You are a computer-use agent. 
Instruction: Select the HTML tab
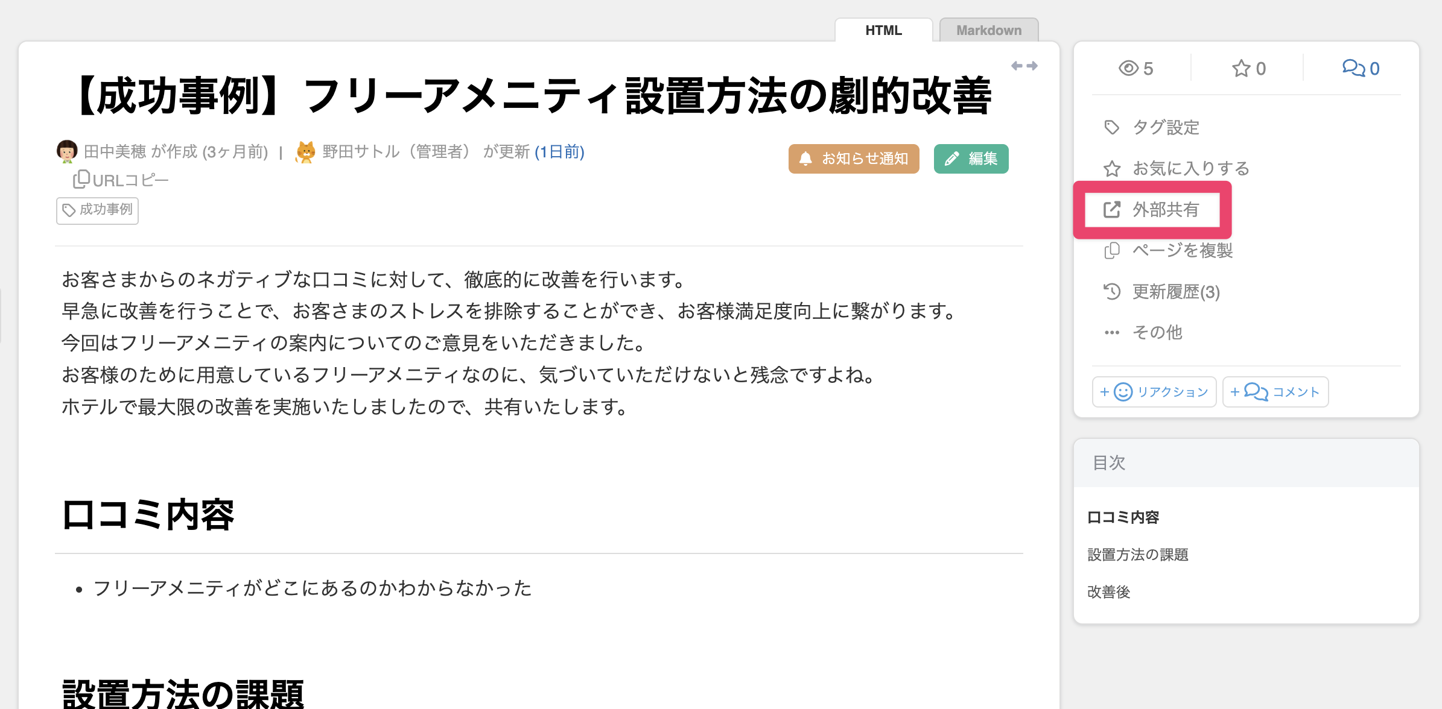point(883,30)
